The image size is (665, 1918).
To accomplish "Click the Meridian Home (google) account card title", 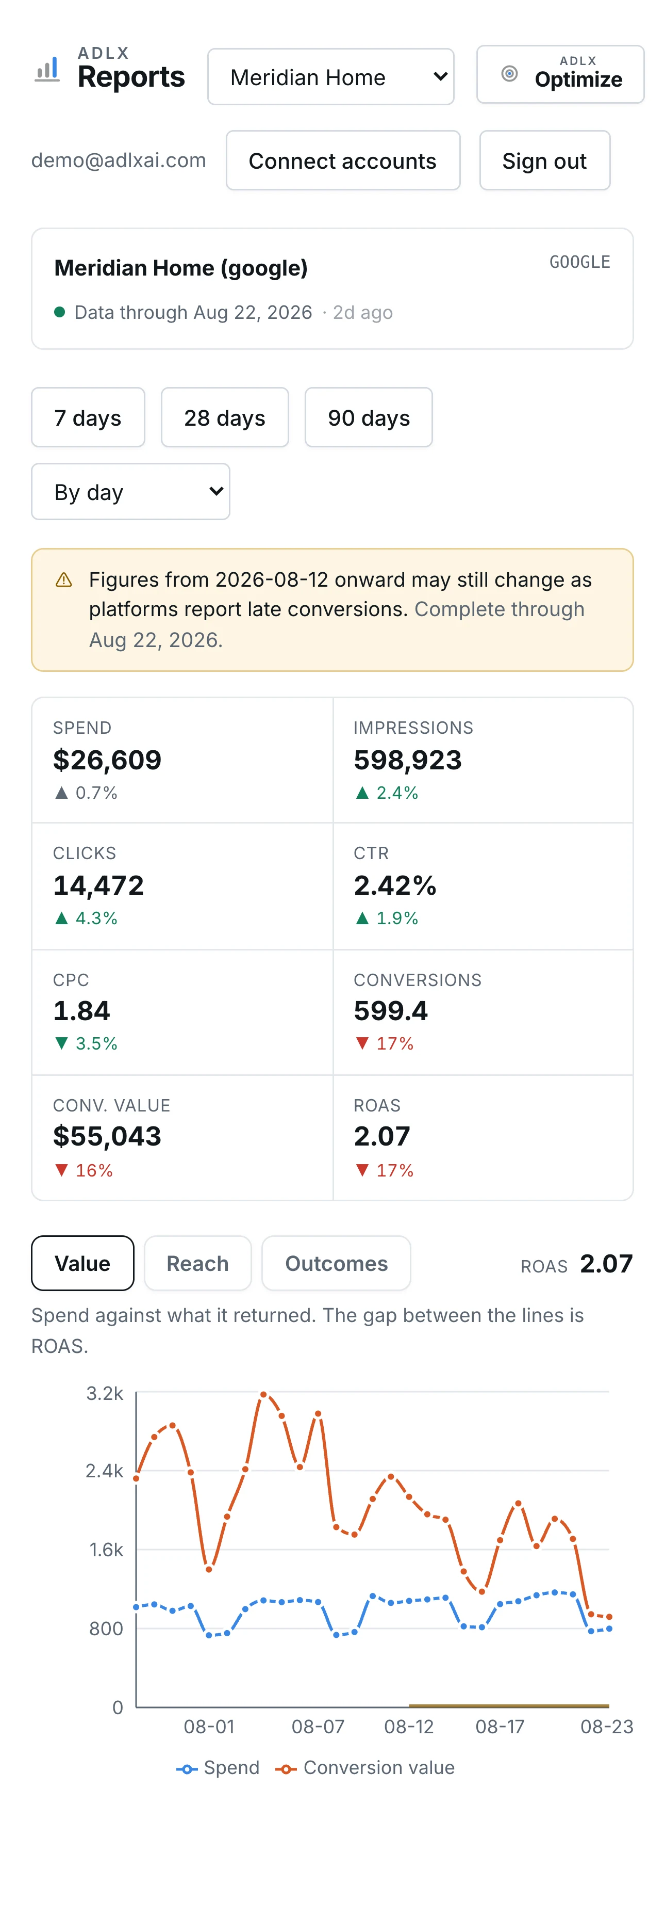I will 181,268.
